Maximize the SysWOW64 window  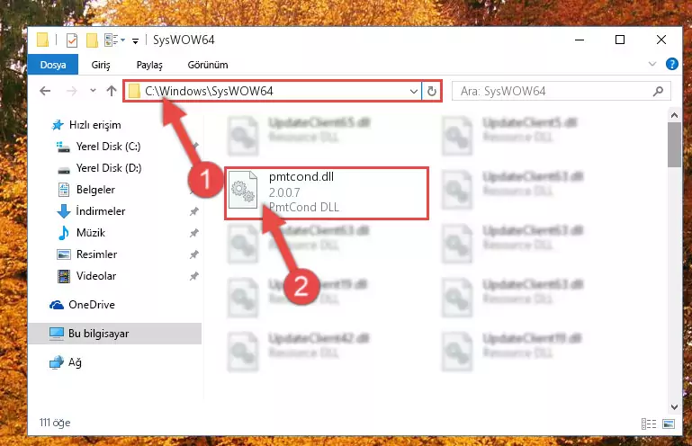[620, 40]
